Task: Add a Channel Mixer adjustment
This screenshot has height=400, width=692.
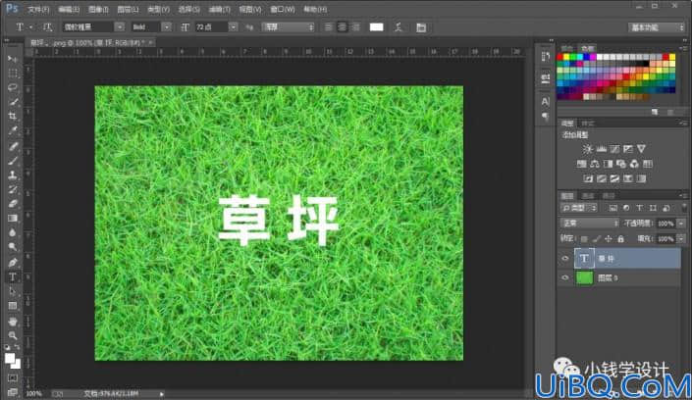Action: 634,164
